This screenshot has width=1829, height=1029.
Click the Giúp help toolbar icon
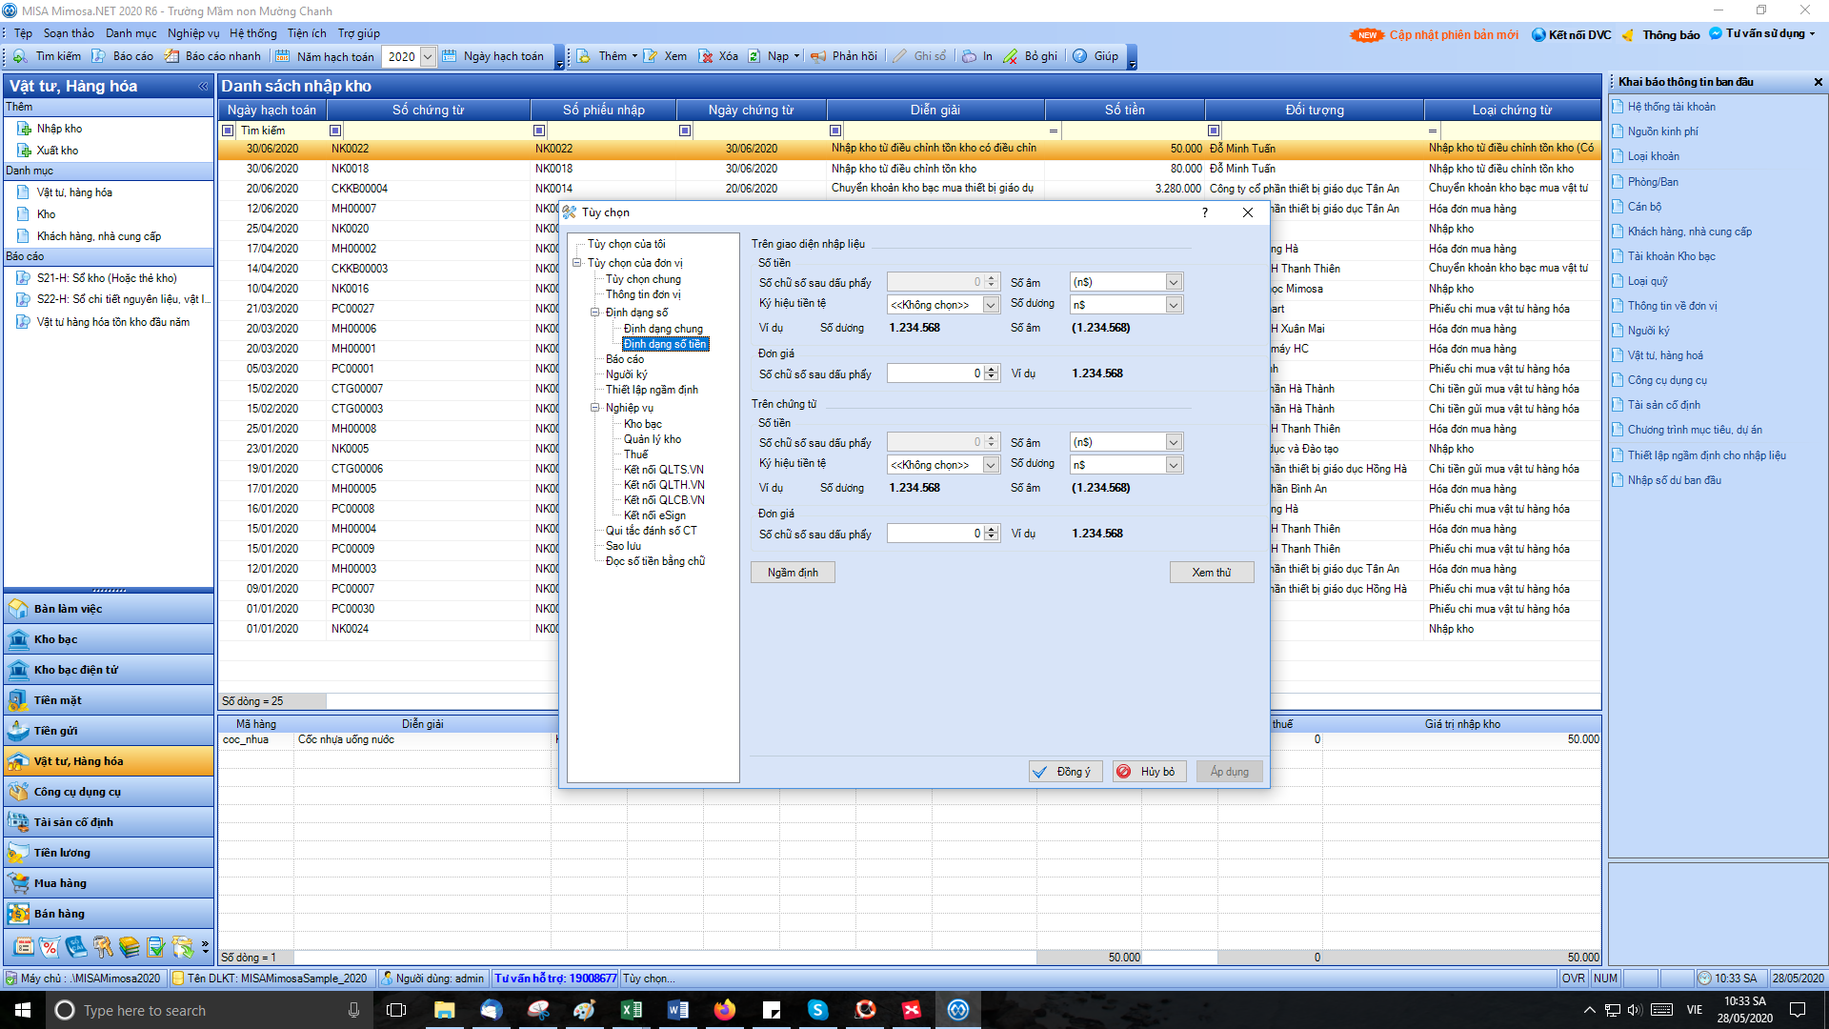[1080, 56]
